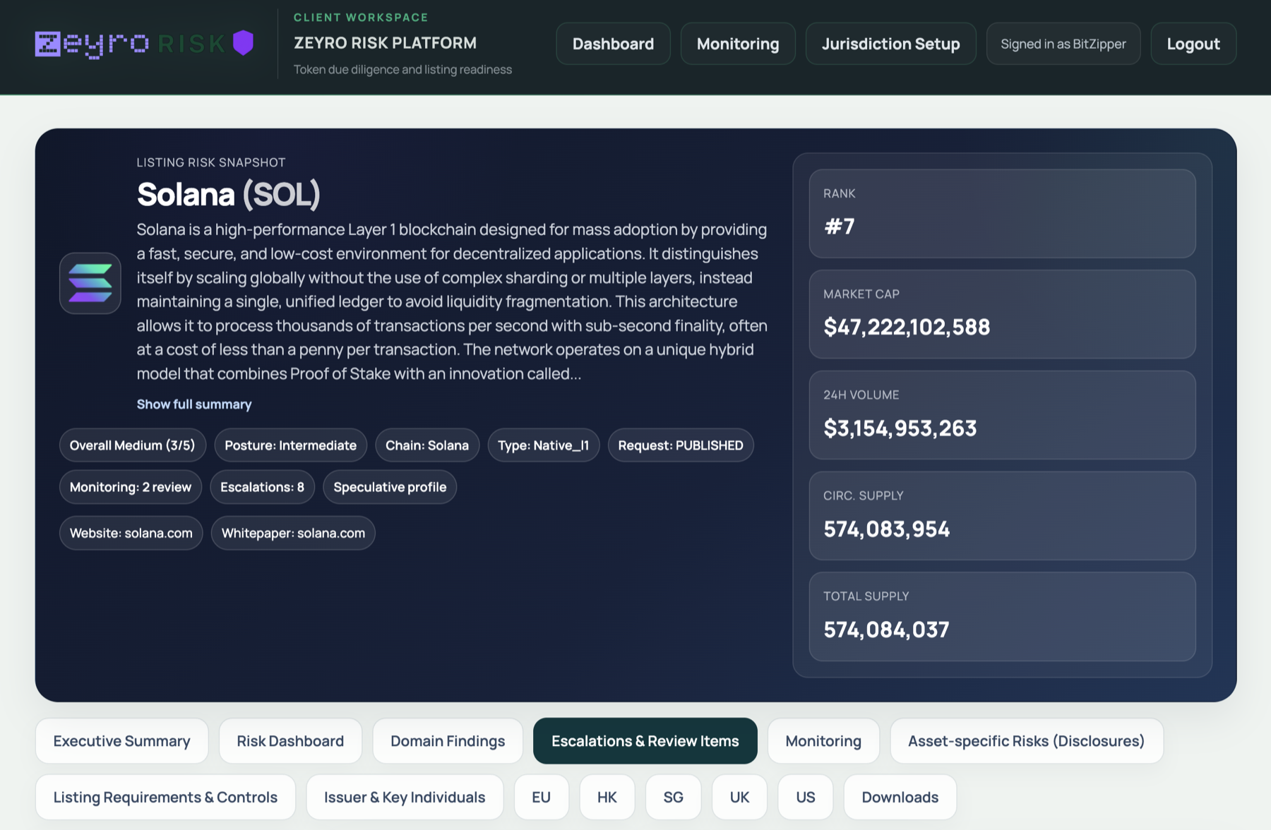
Task: View the Domain Findings tab
Action: (x=446, y=740)
